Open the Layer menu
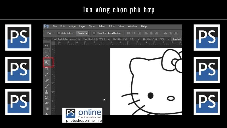 point(82,26)
